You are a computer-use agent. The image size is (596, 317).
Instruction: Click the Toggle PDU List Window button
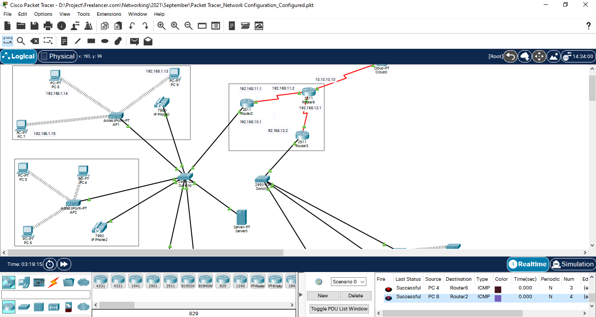click(x=339, y=309)
